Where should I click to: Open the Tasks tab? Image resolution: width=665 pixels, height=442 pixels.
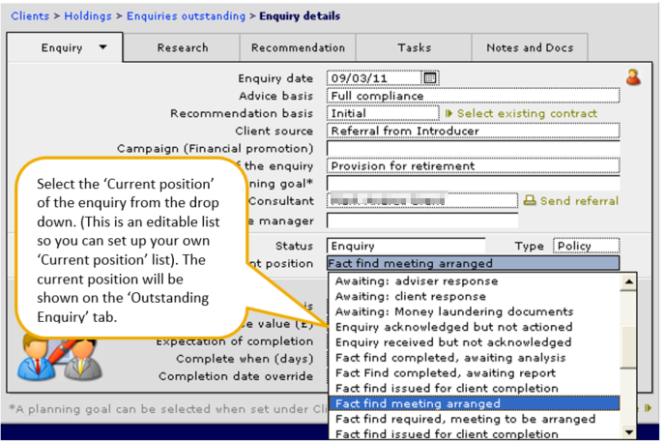tap(414, 47)
